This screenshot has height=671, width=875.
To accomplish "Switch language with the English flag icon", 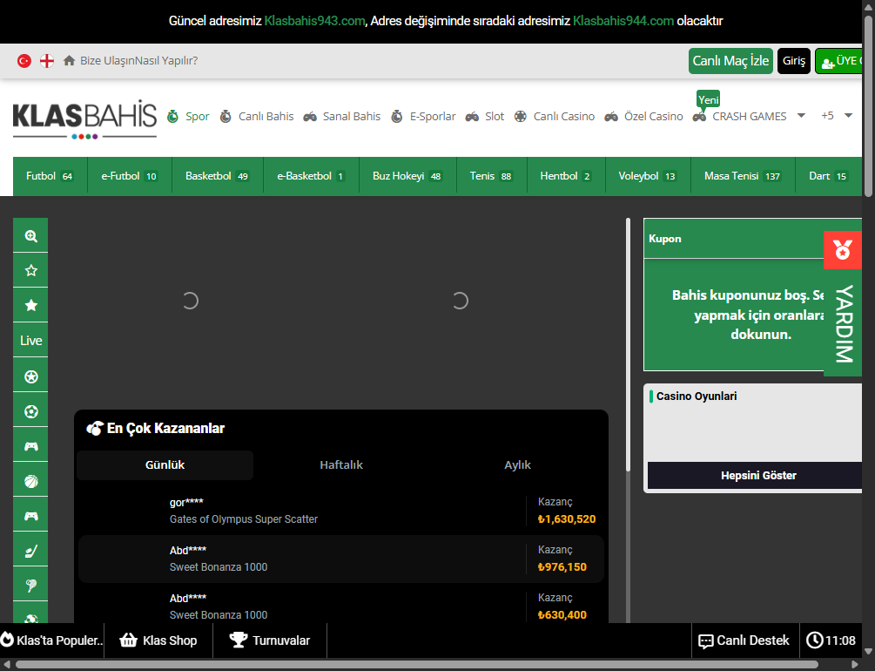I will coord(47,61).
